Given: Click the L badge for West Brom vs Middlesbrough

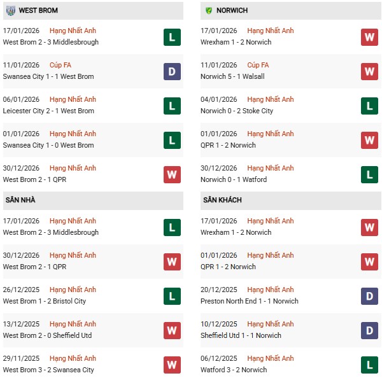Looking at the screenshot, I should (172, 37).
